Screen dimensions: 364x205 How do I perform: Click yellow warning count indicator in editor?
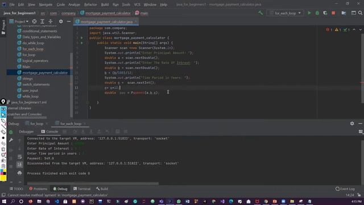tap(338, 30)
